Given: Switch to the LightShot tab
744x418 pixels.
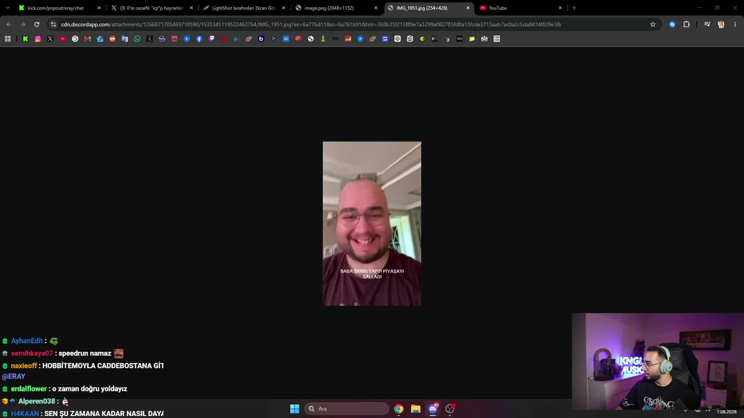Looking at the screenshot, I should click(x=244, y=8).
